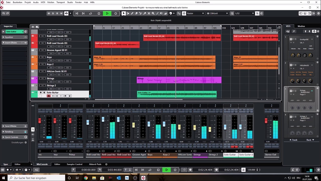Switch to the Sampler Control tab
321x181 pixels.
click(x=74, y=164)
